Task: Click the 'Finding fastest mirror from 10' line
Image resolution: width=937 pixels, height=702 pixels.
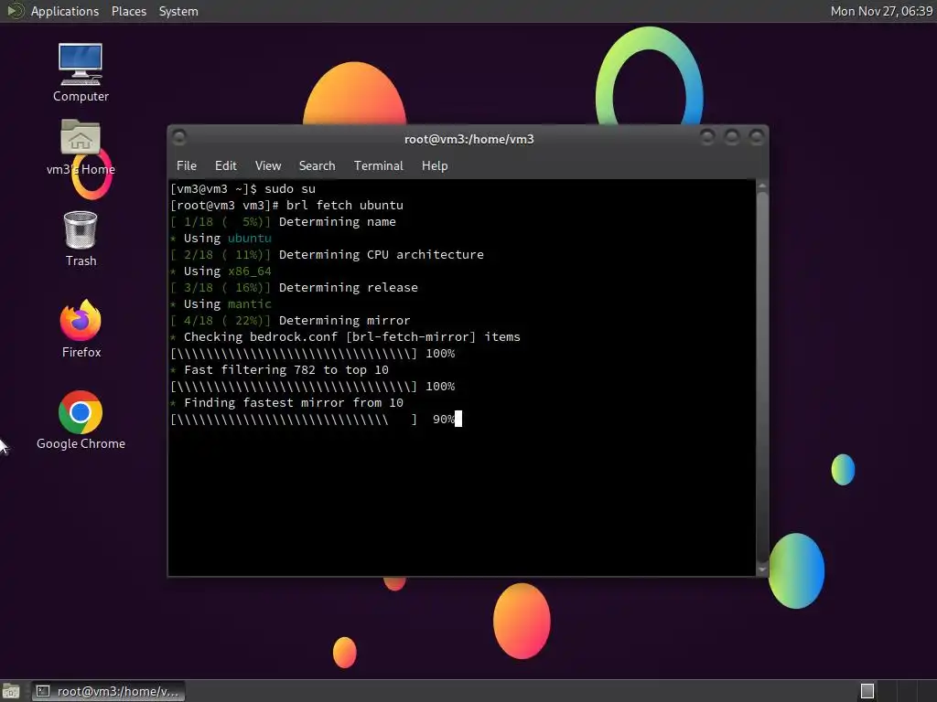Action: point(286,403)
